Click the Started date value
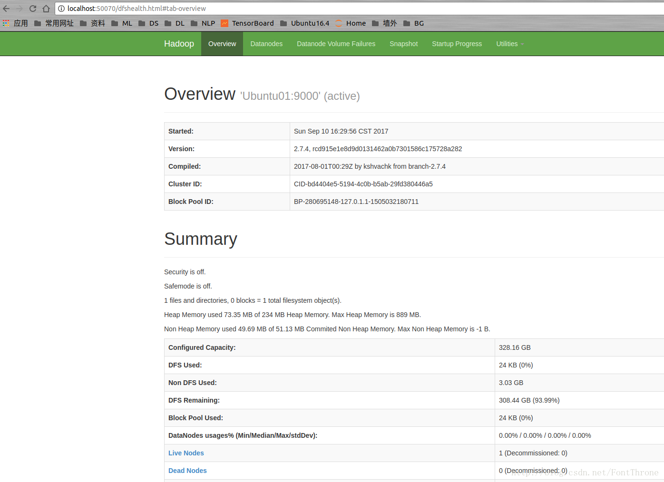664x482 pixels. coord(341,131)
